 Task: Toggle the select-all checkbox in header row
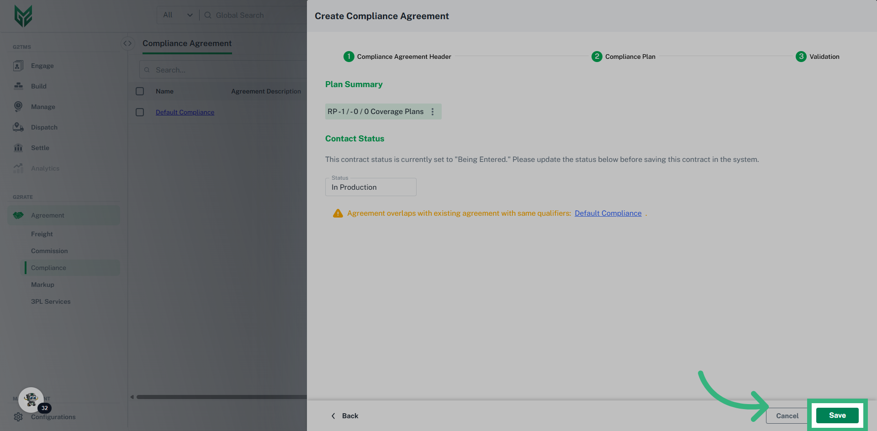[140, 91]
